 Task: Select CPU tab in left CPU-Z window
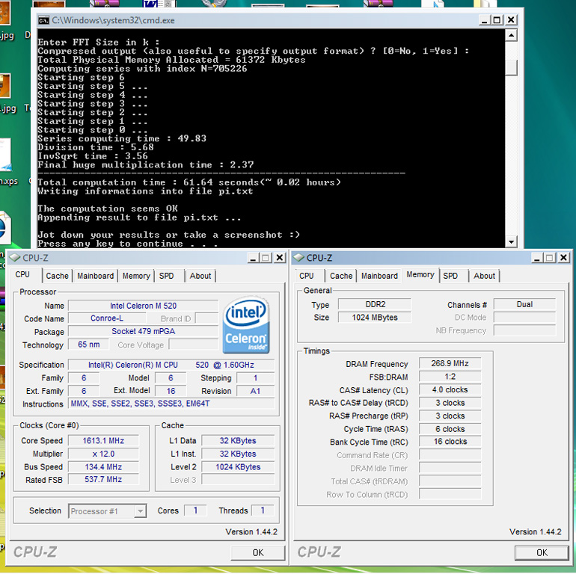[22, 274]
